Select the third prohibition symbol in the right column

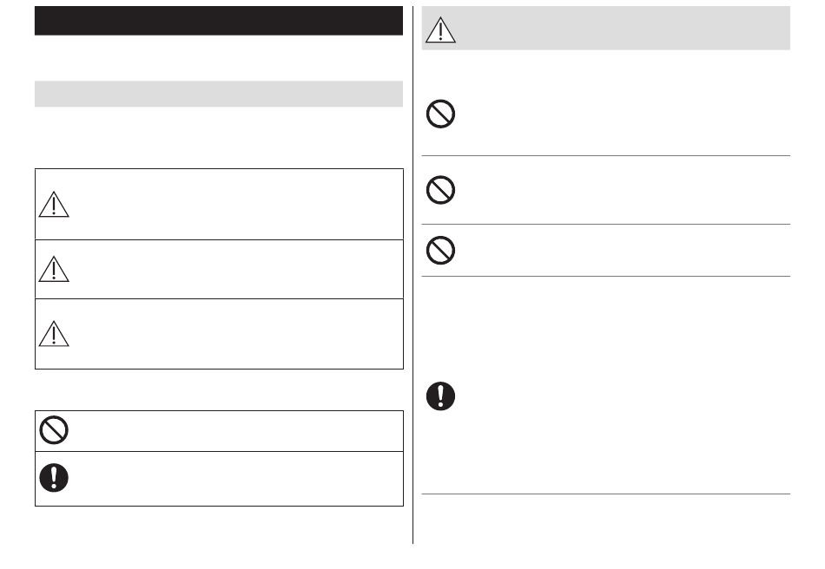tap(440, 250)
